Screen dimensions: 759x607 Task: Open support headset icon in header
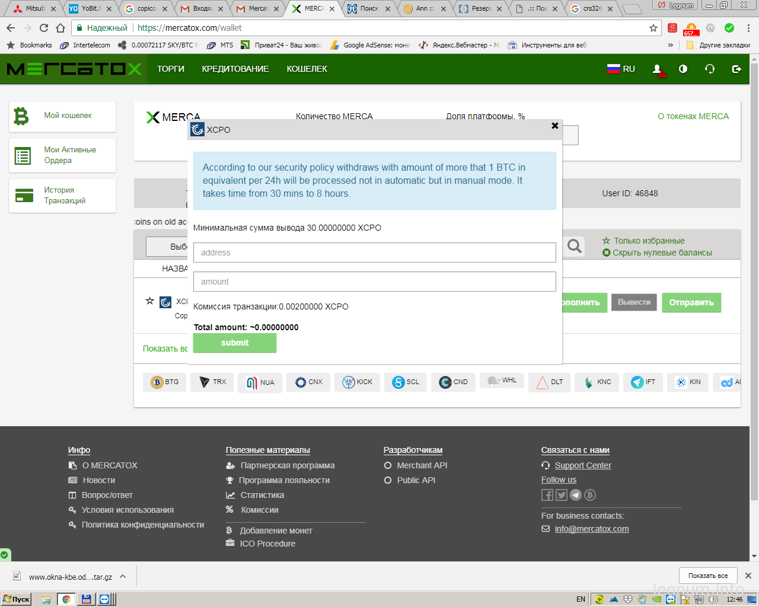tap(710, 69)
